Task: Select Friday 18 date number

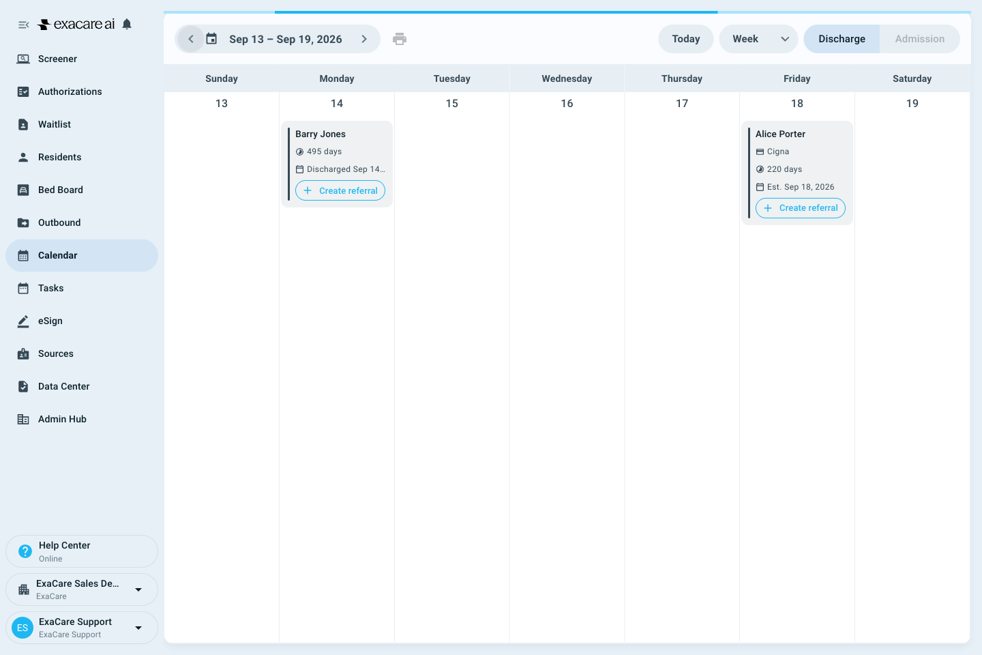Action: pos(797,104)
